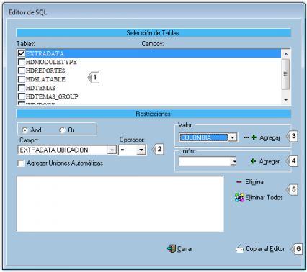Click the green plus icon in Unión group

pos(253,161)
